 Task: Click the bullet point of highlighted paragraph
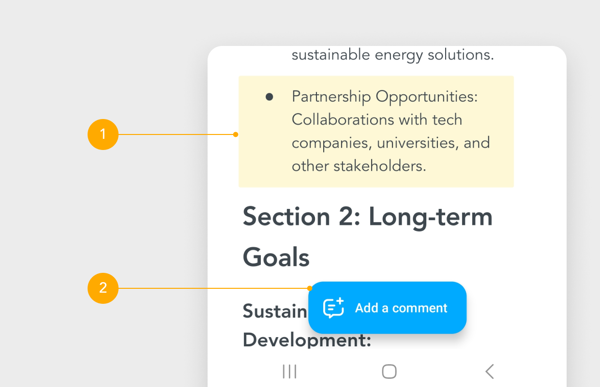270,97
